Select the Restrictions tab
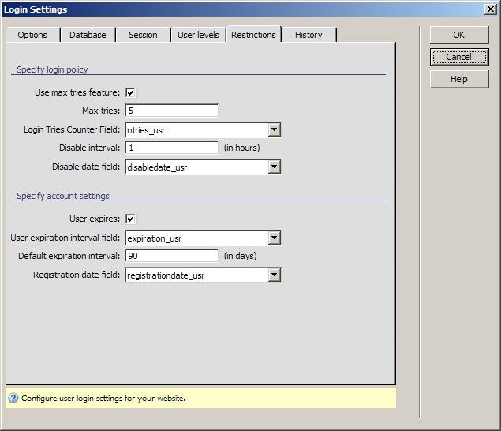The width and height of the screenshot is (501, 431). click(253, 35)
